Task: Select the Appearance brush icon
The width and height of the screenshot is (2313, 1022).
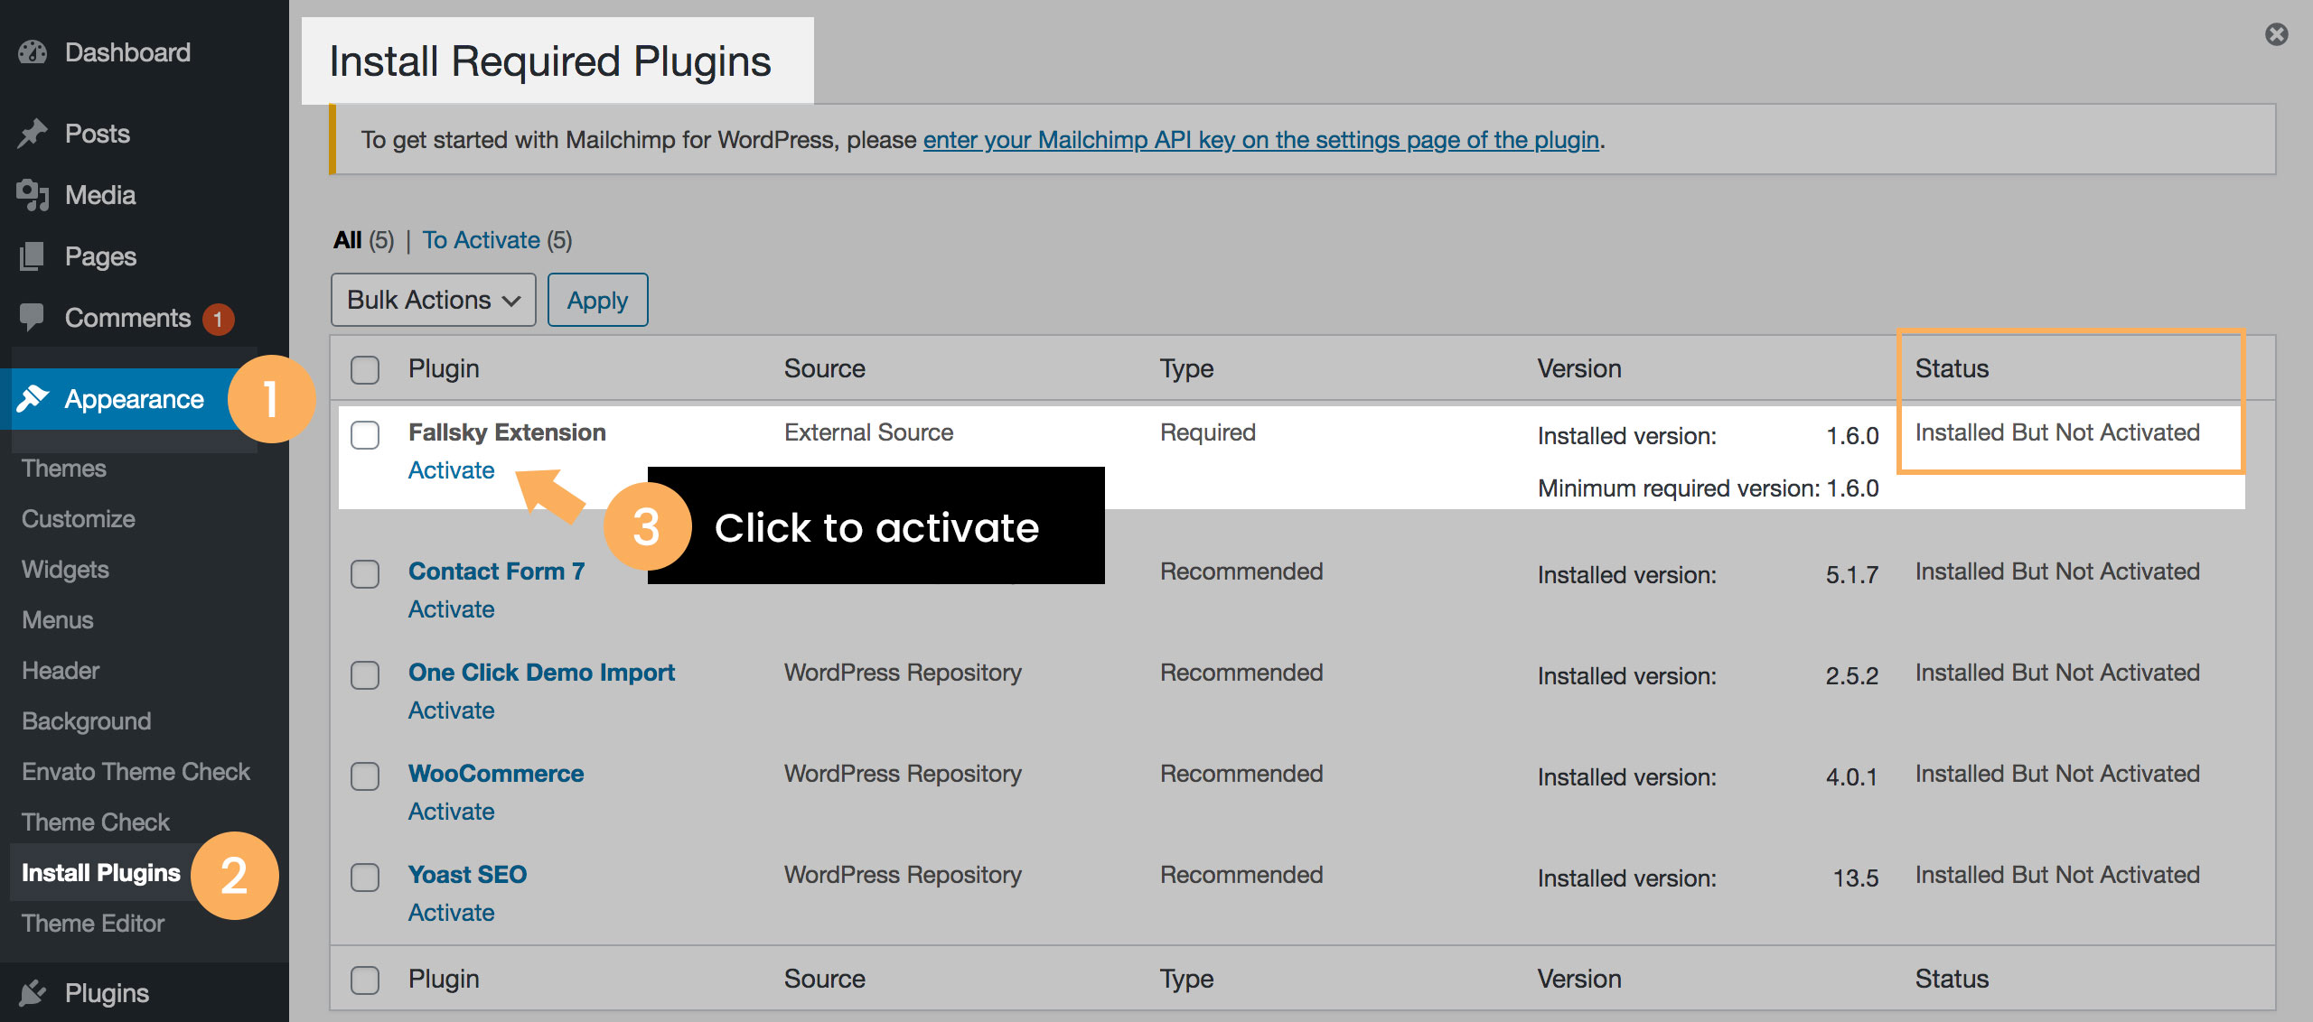Action: [x=33, y=399]
